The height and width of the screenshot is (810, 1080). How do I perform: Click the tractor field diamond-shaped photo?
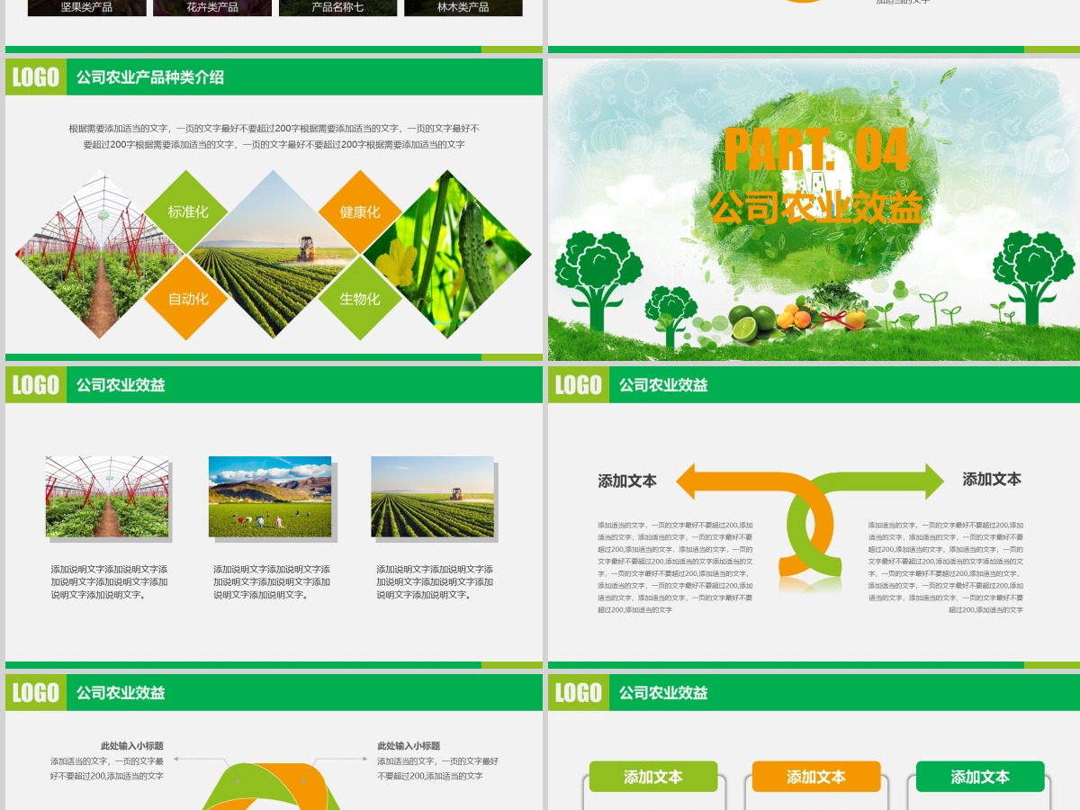[274, 256]
